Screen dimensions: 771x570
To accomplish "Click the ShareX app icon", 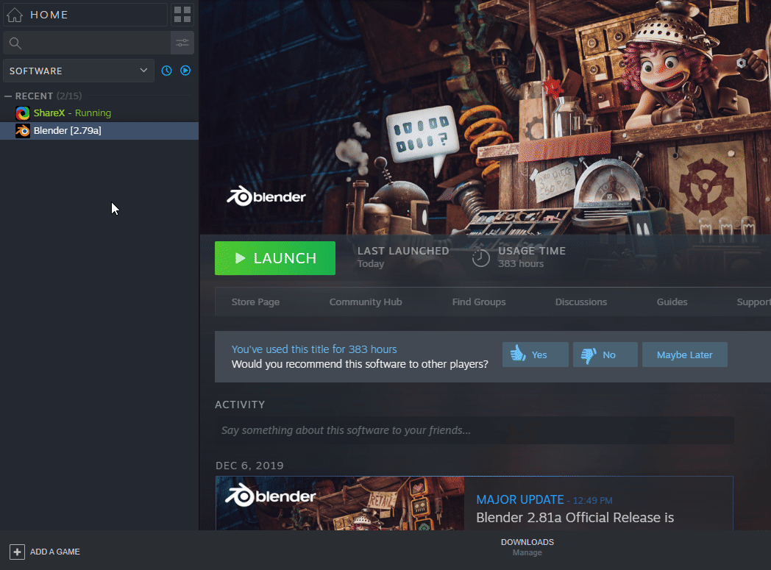I will (23, 113).
